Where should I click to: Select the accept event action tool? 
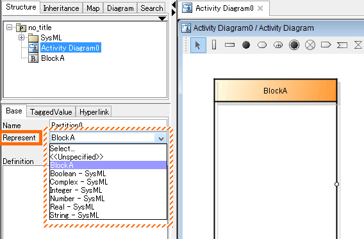pyautogui.click(x=342, y=45)
